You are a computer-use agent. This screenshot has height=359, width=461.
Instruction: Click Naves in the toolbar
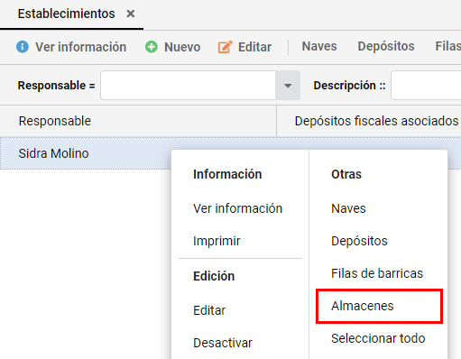[x=319, y=46]
